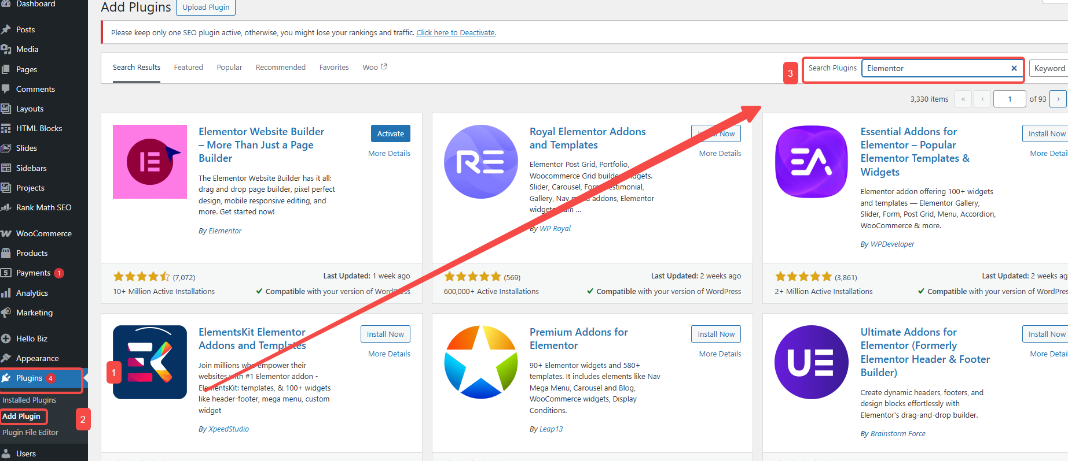Click the ElementsKit plugin logo
1068x461 pixels.
click(150, 362)
